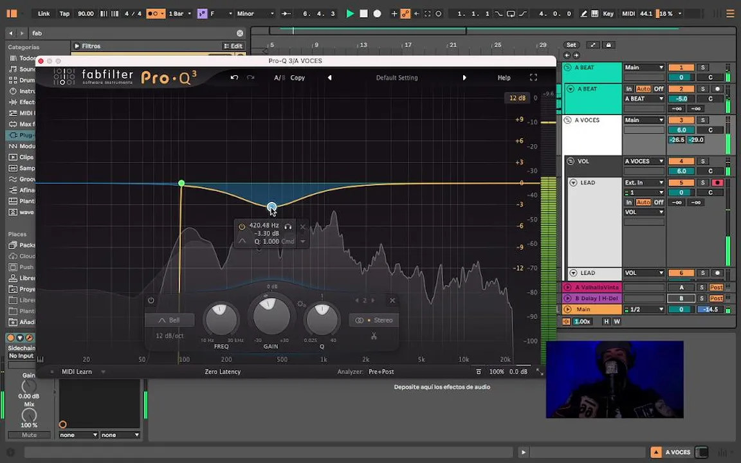Clear the browser search field text
Viewport: 741px width, 463px height.
pos(240,33)
